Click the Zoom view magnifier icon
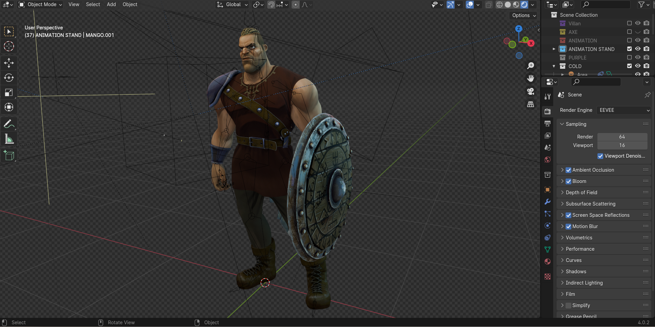Screen dimensions: 655x327 click(x=531, y=66)
